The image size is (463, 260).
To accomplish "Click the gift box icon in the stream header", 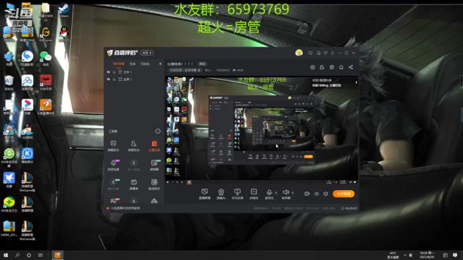I will 313,67.
